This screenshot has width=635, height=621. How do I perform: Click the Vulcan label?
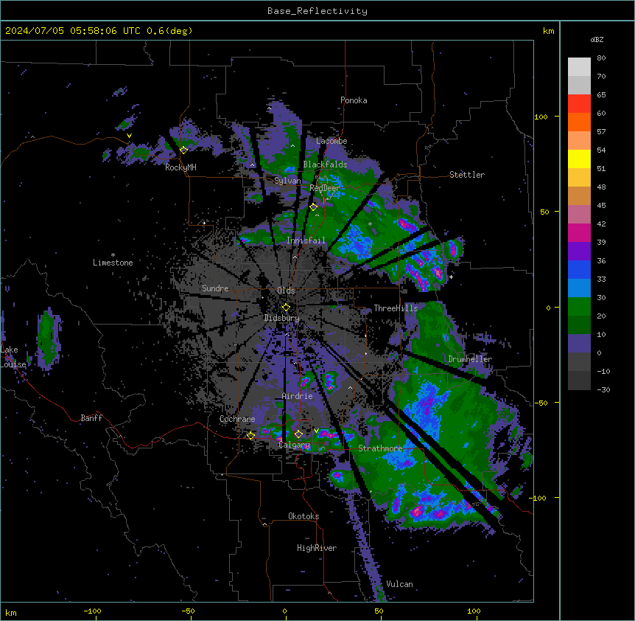pos(399,584)
